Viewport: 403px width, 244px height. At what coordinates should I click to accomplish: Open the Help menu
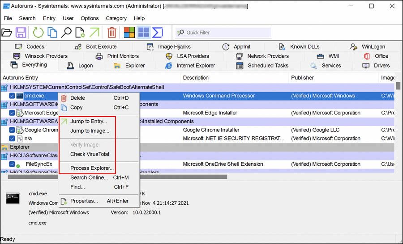coord(139,18)
